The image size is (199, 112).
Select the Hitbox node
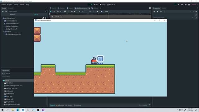coord(8,32)
